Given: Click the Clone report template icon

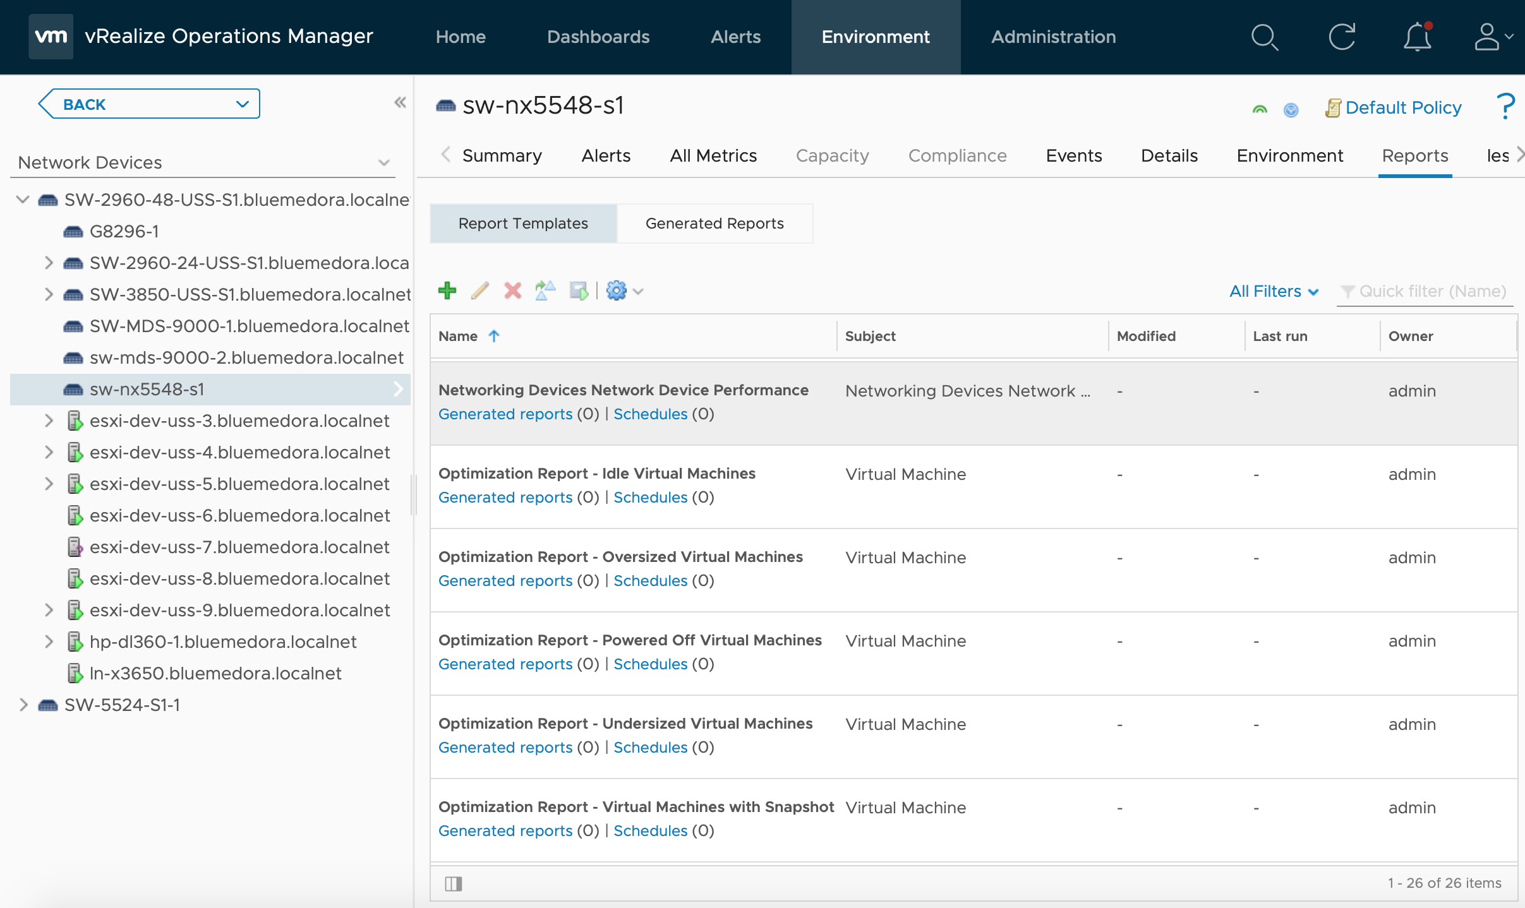Looking at the screenshot, I should 546,292.
